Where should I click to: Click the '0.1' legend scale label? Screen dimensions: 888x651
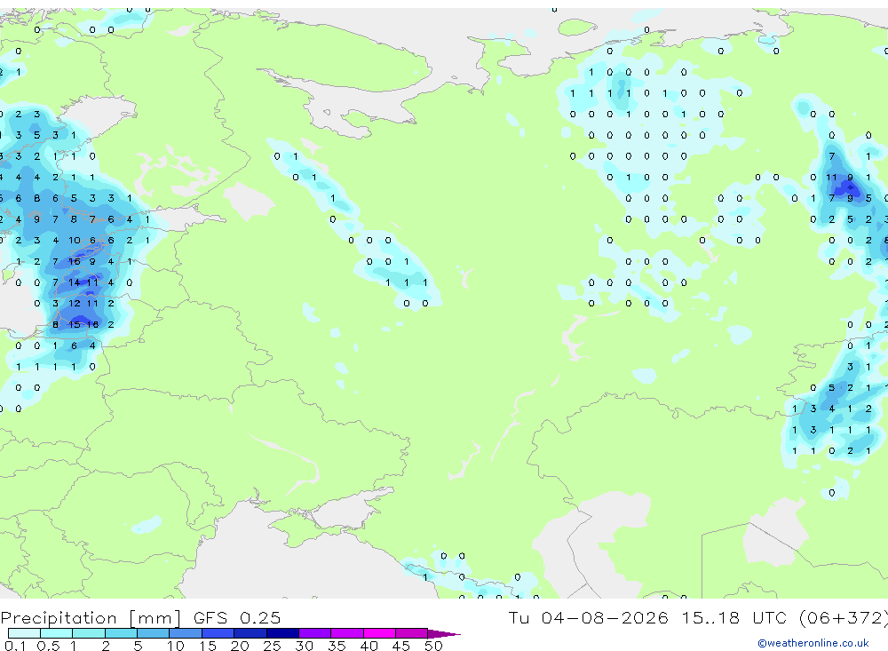pyautogui.click(x=15, y=646)
